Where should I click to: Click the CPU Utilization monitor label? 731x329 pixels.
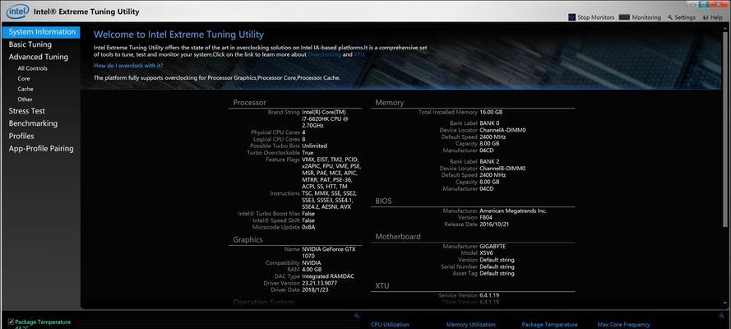390,324
